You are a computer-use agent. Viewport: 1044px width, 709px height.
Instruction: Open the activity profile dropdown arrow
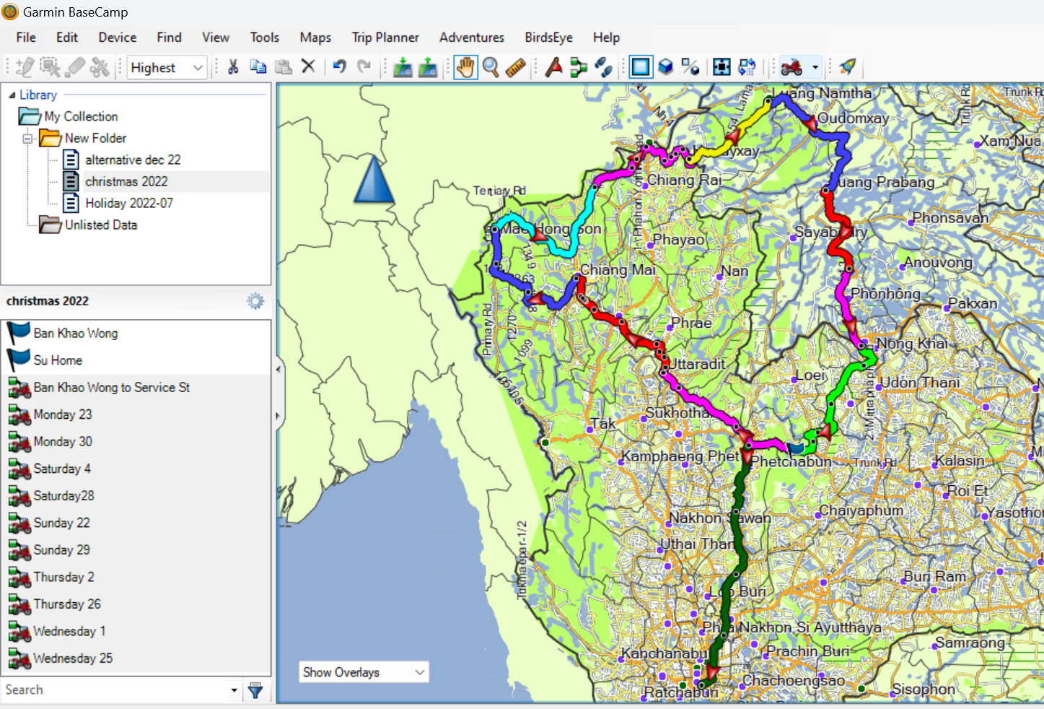click(815, 67)
